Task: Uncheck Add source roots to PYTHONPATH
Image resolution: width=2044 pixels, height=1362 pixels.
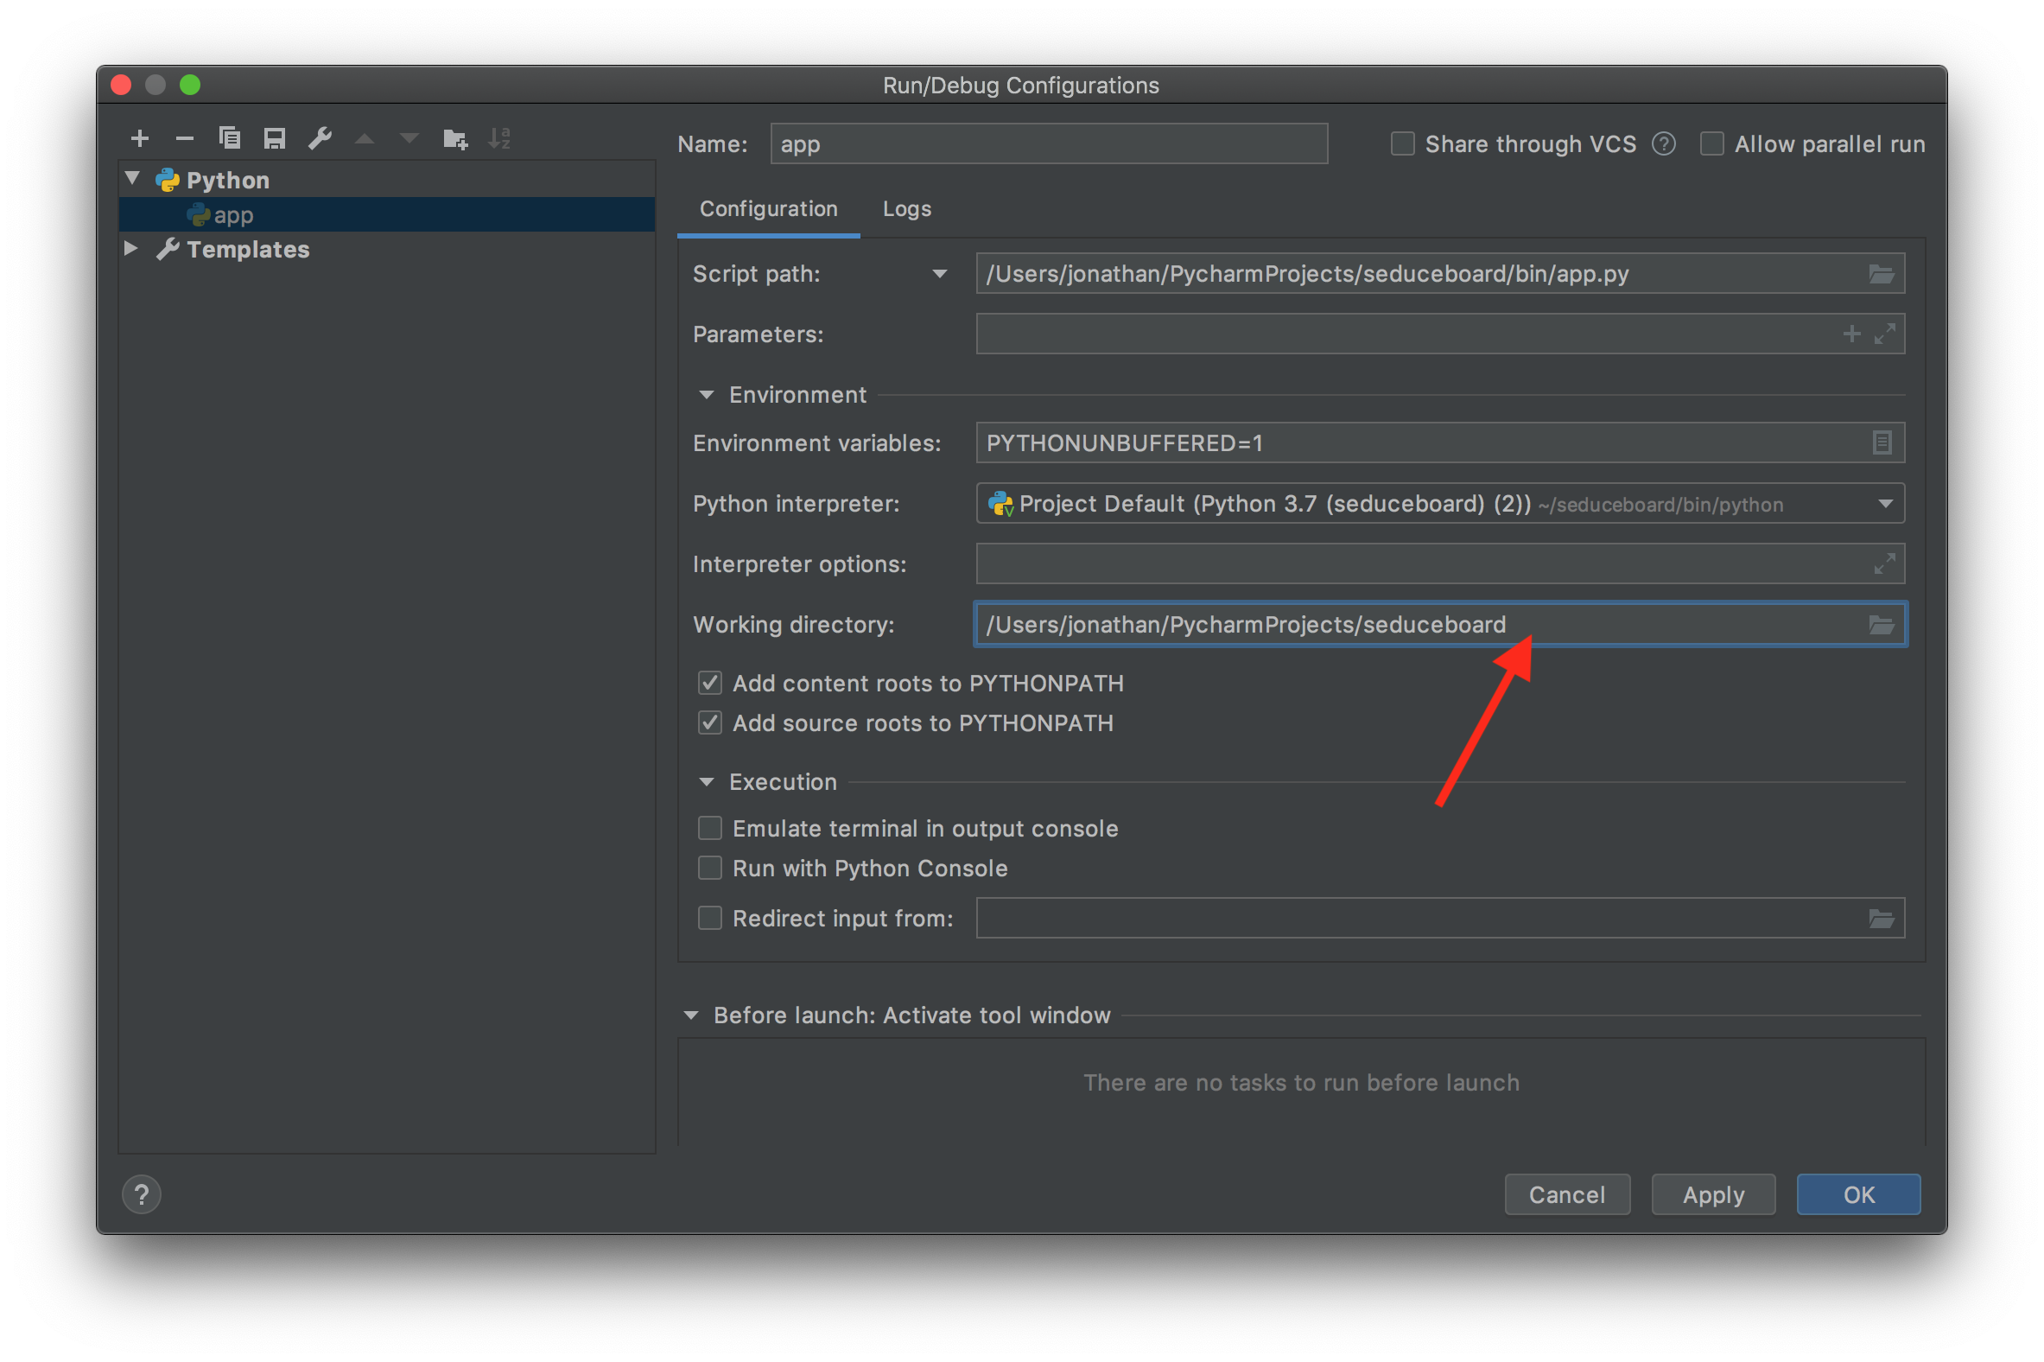Action: point(709,722)
